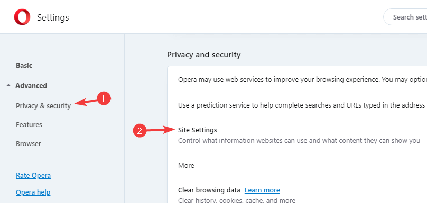Click the Site Settings description text
Viewport: 427px width, 203px height.
299,141
